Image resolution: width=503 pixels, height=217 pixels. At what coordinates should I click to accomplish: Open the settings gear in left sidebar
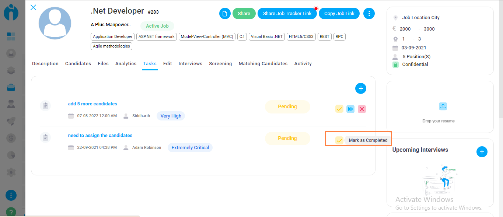click(x=11, y=172)
